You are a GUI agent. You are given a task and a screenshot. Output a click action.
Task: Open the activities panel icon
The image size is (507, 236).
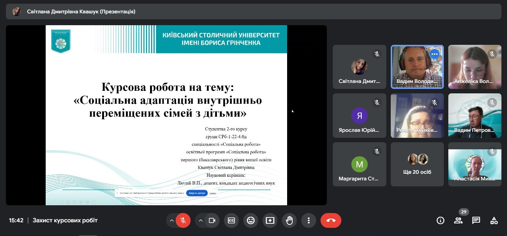[494, 220]
